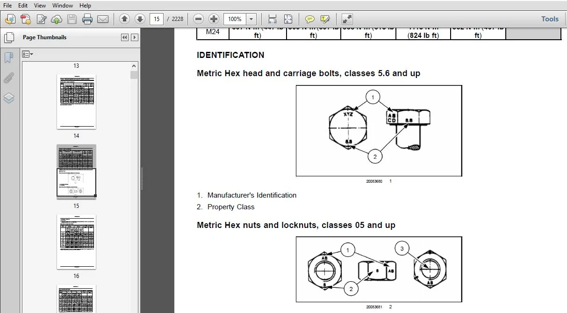The image size is (567, 313).
Task: Click the Highlight Text tool icon
Action: (x=325, y=19)
